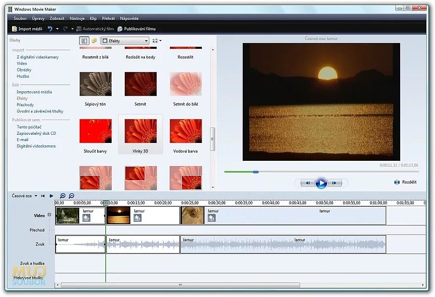Viewport: 435px width, 297px height.
Task: Click the Import médií icon
Action: pyautogui.click(x=14, y=28)
